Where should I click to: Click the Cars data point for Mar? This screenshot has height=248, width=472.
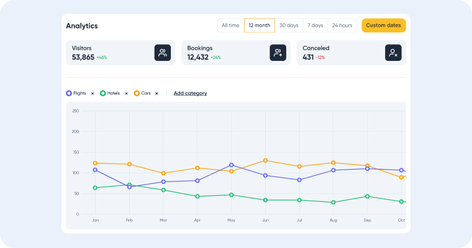pos(163,173)
